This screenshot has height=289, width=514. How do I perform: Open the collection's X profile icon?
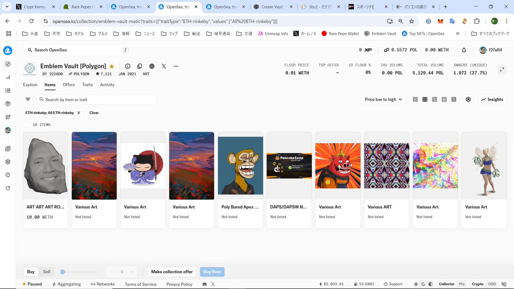click(164, 66)
